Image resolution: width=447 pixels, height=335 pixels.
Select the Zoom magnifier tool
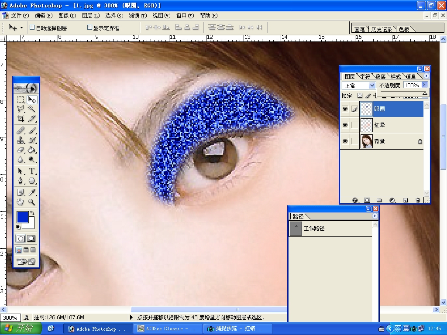31,202
